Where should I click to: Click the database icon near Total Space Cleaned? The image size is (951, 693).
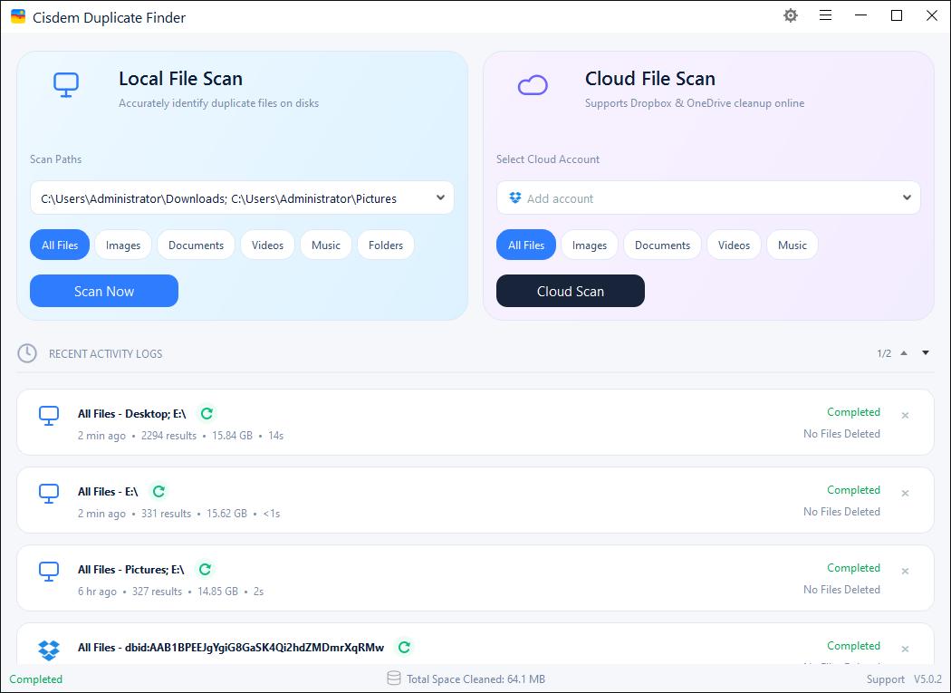click(394, 679)
